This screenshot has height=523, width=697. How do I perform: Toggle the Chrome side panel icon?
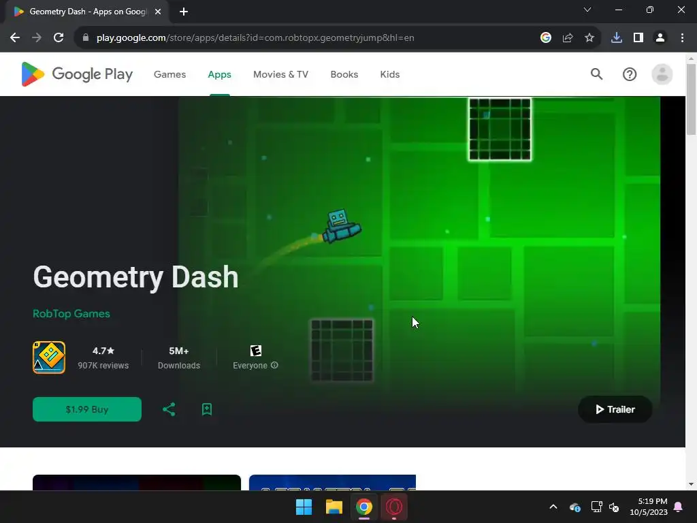tap(638, 38)
